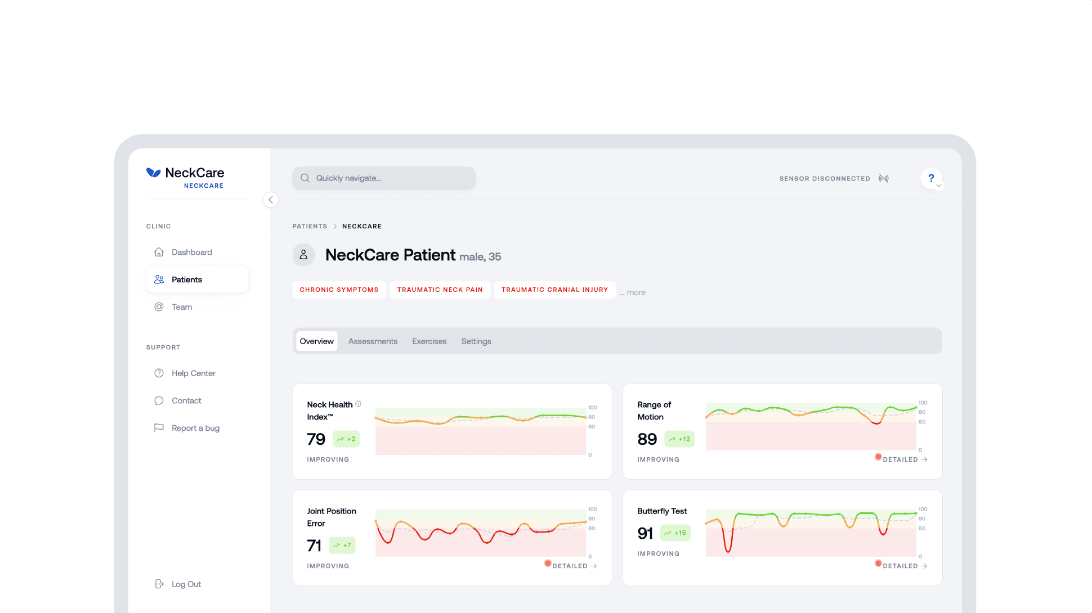
Task: Open Dashboard from the sidebar
Action: click(x=191, y=252)
